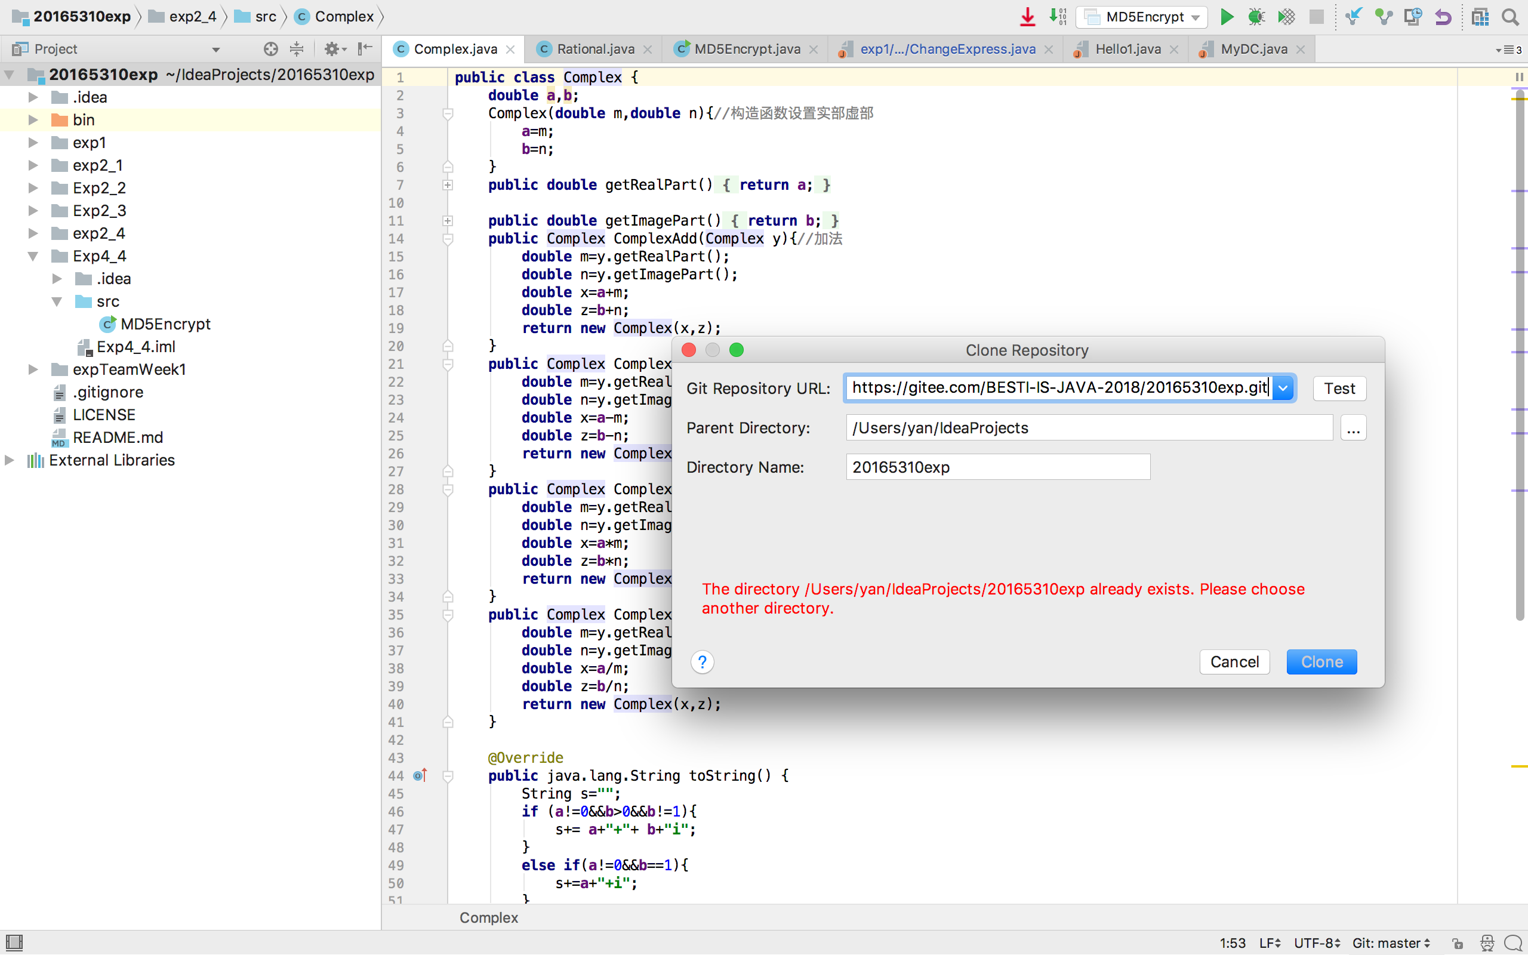
Task: Open the Project Structure icon
Action: click(x=1480, y=17)
